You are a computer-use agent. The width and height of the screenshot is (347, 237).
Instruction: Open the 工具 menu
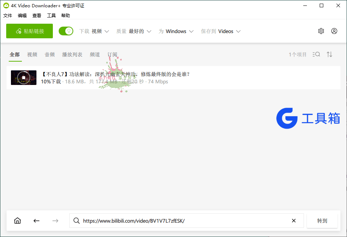click(51, 15)
